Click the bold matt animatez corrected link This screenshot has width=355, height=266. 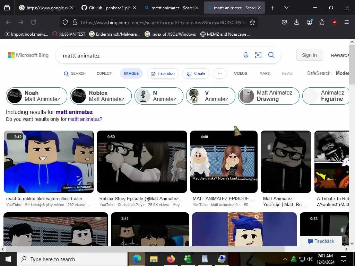(x=74, y=112)
